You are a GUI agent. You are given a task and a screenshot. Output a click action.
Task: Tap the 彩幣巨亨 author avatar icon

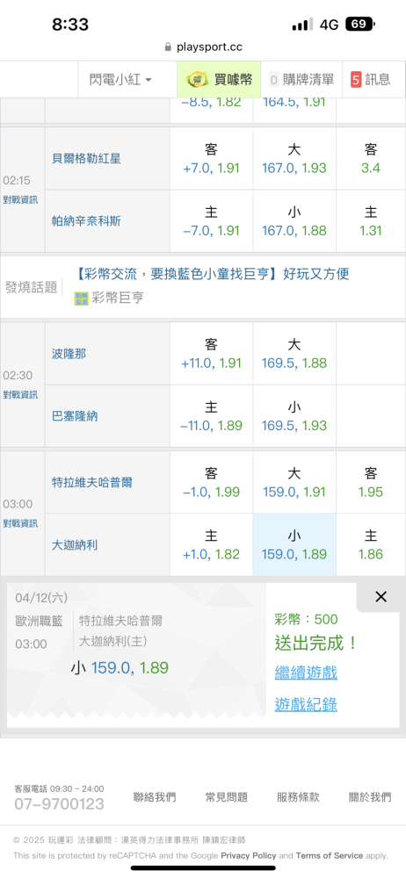[82, 299]
